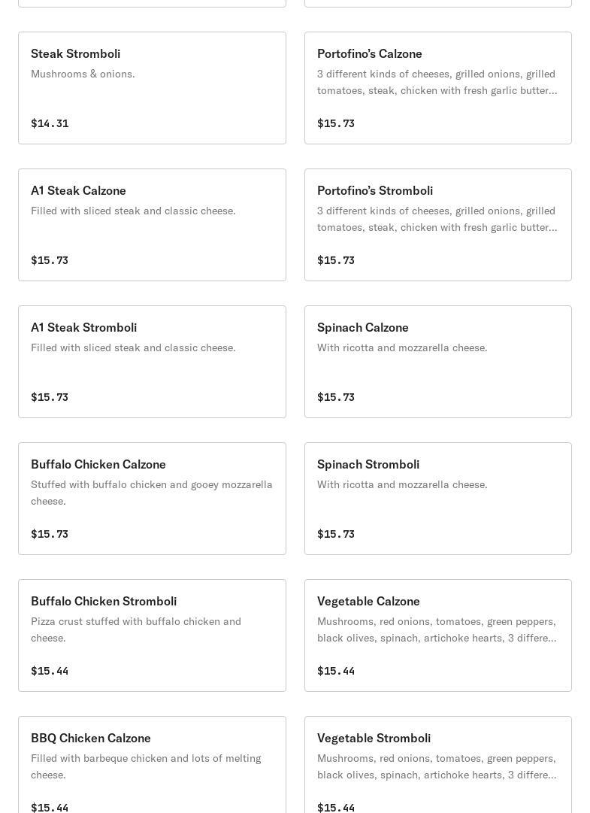
Task: Click the Portofino's Calzone truncated description
Action: pyautogui.click(x=437, y=82)
